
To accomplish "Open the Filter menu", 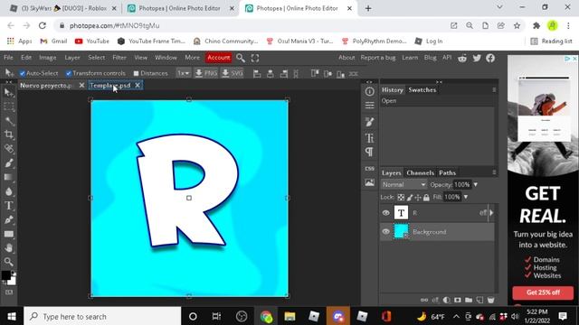I will point(119,58).
